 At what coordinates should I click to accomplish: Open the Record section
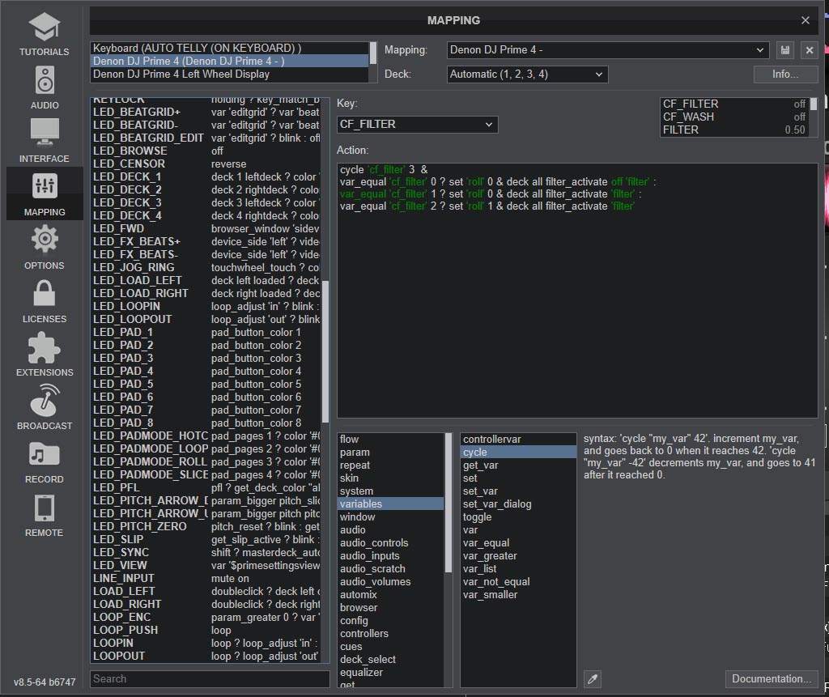pos(45,461)
